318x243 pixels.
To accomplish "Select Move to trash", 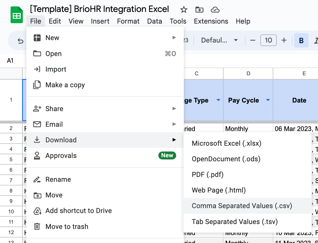I will [x=105, y=226].
